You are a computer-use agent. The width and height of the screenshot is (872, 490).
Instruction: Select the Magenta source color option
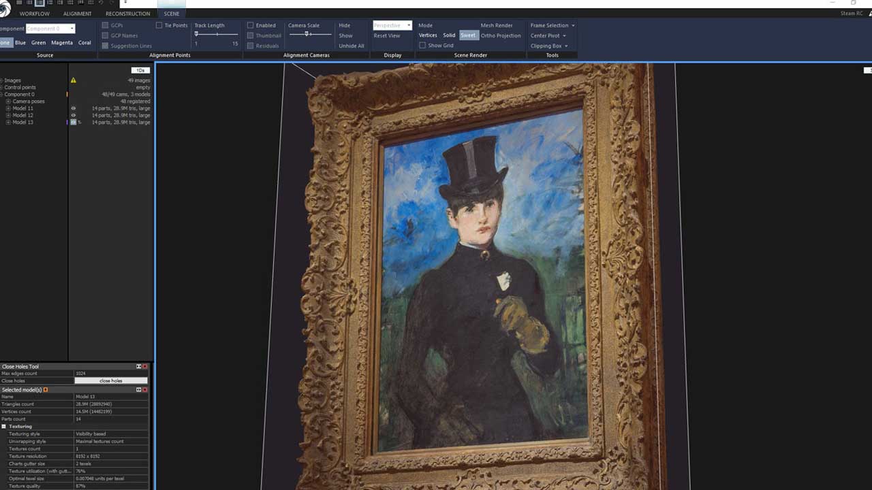pos(61,42)
